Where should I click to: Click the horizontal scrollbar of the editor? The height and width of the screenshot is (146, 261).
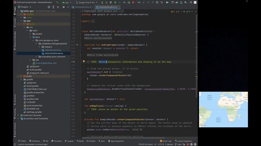(123, 138)
